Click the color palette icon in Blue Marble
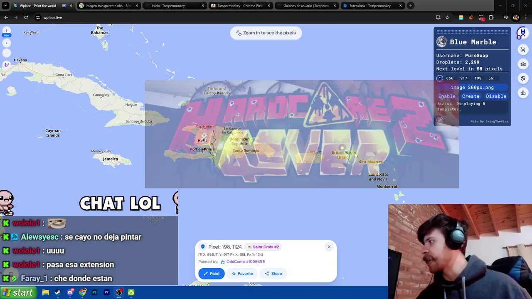Viewport: 532px width, 299px height. click(440, 120)
